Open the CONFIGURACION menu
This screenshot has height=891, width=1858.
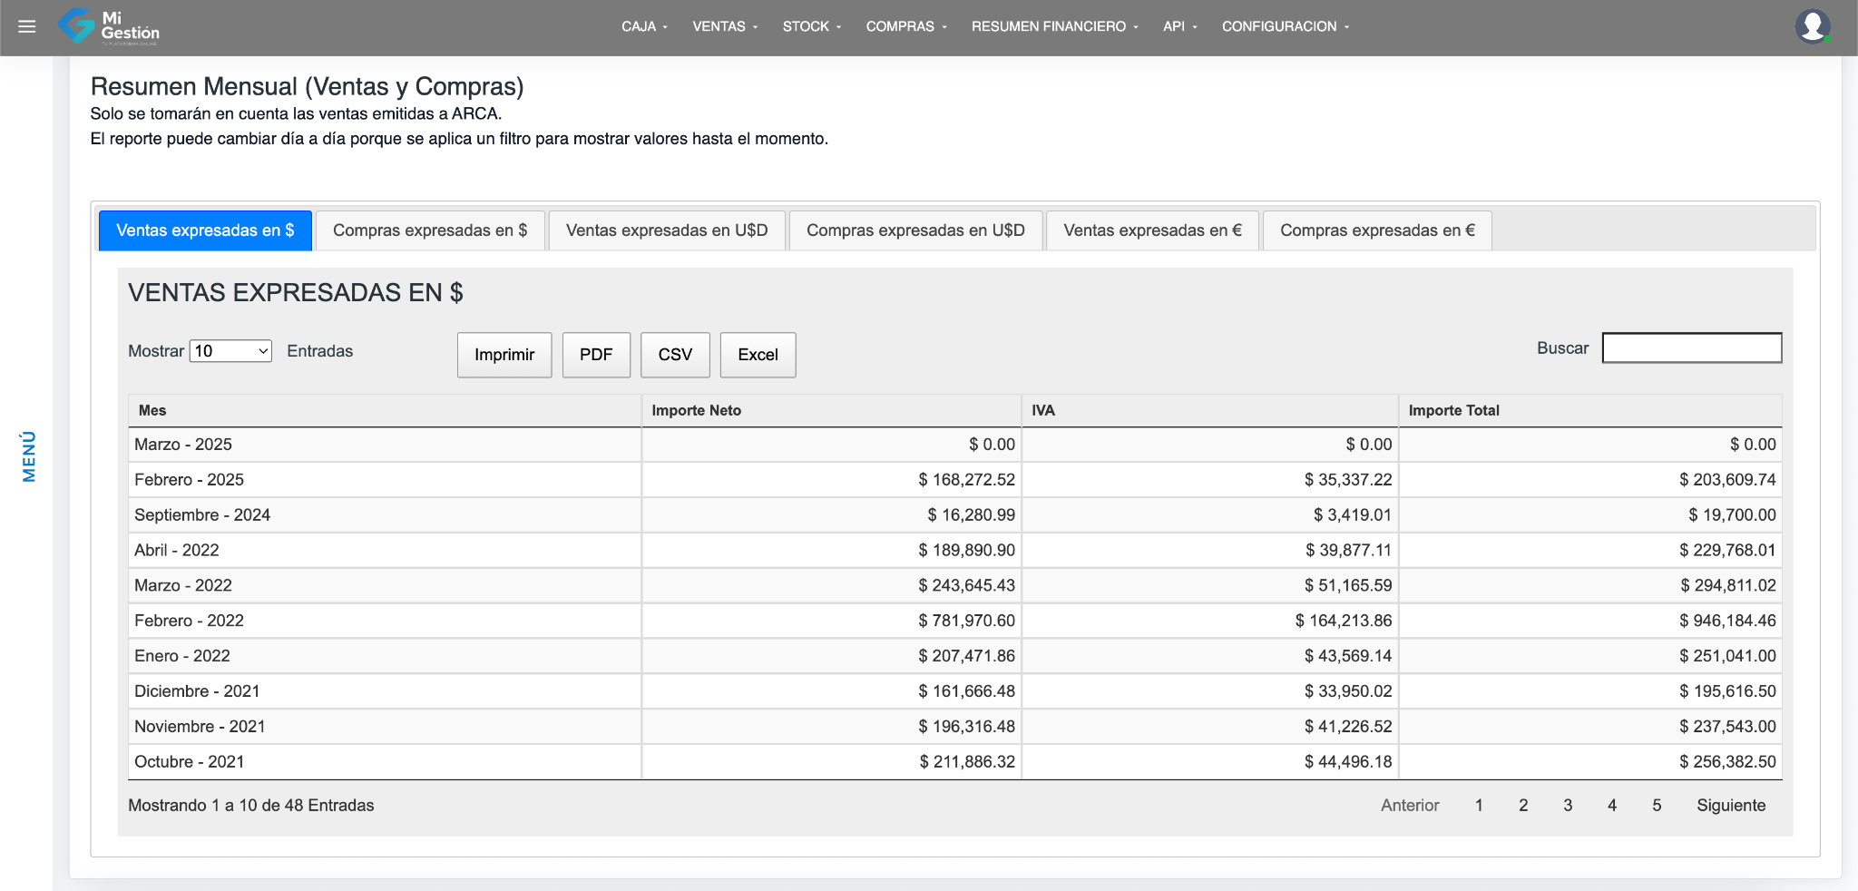1285,26
